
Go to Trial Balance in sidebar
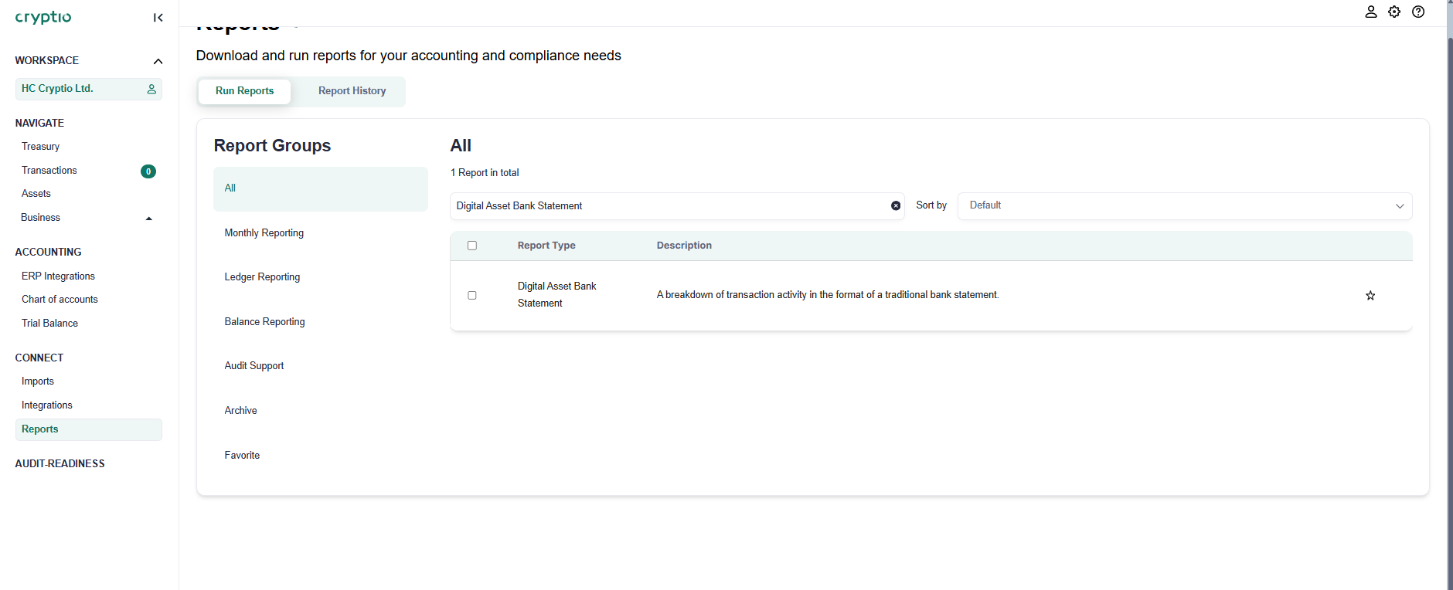click(49, 324)
